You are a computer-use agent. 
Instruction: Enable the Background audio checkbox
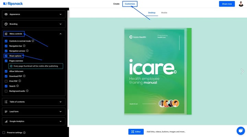click(6, 91)
